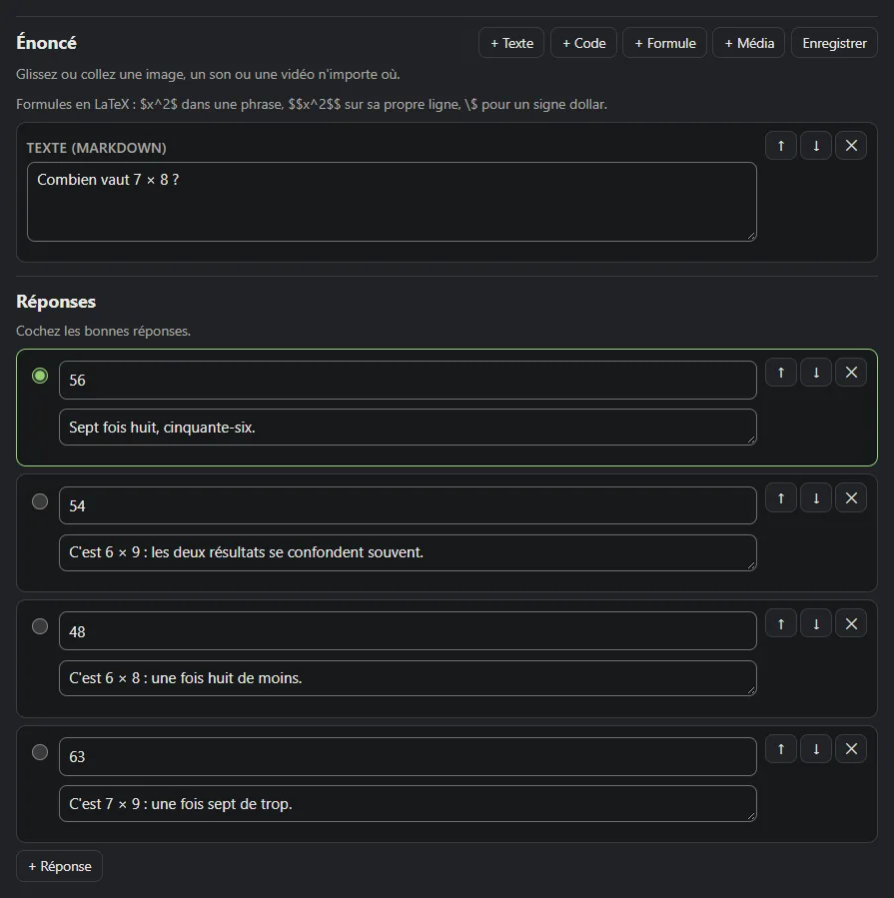Mark answer 54 as correct

(40, 501)
